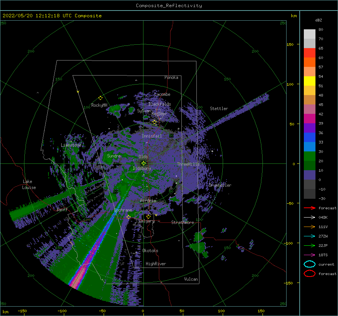
Task: Click the yellow radar site marker at Olds
Action: pos(143,163)
